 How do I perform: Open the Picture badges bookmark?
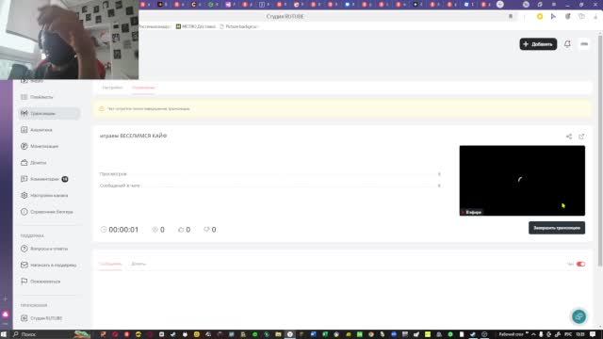point(238,26)
